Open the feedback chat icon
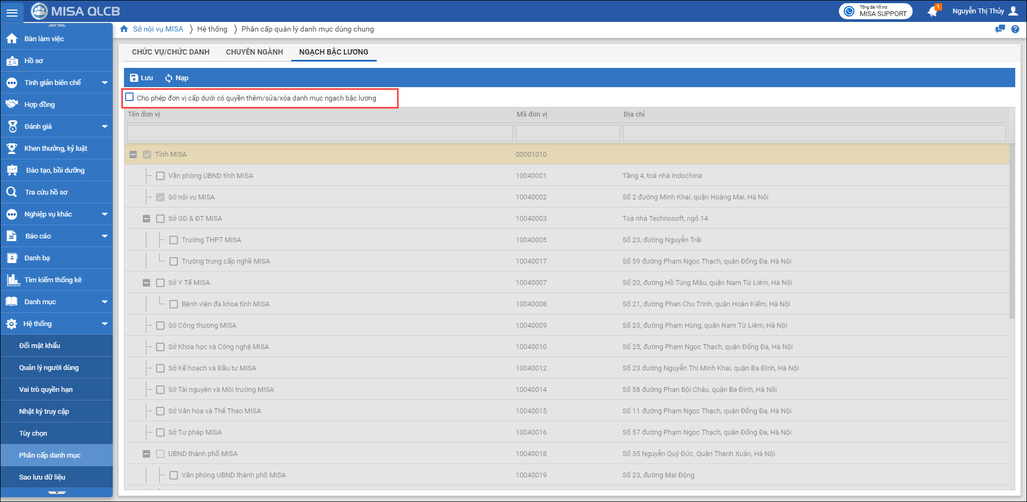This screenshot has width=1027, height=502. (1000, 29)
